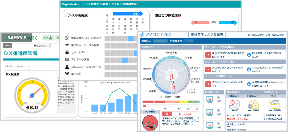Select the highlighted cell in テレワーク環境 row
This screenshot has width=288, height=132.
click(125, 60)
